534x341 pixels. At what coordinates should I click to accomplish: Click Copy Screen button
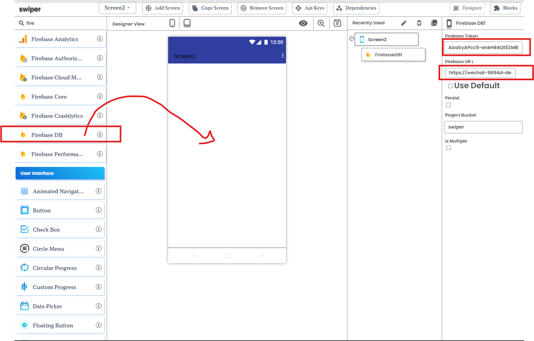[x=210, y=8]
